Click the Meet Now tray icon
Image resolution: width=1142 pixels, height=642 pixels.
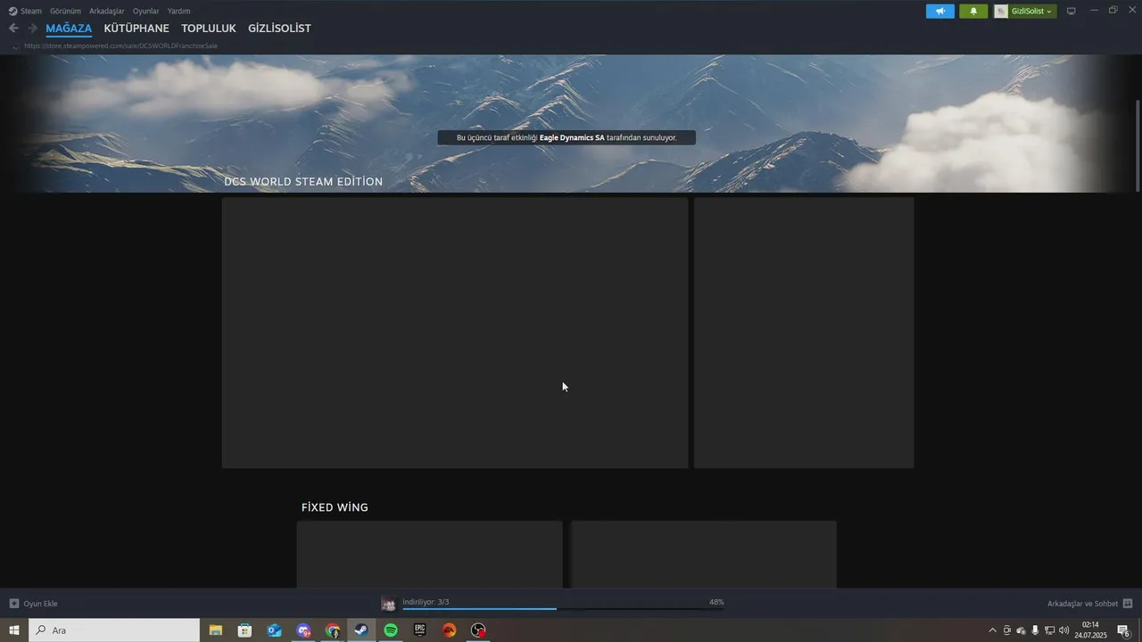click(x=1007, y=630)
